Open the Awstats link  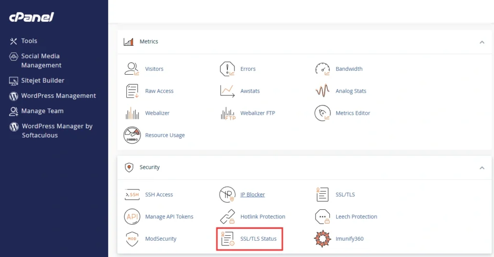pos(250,91)
